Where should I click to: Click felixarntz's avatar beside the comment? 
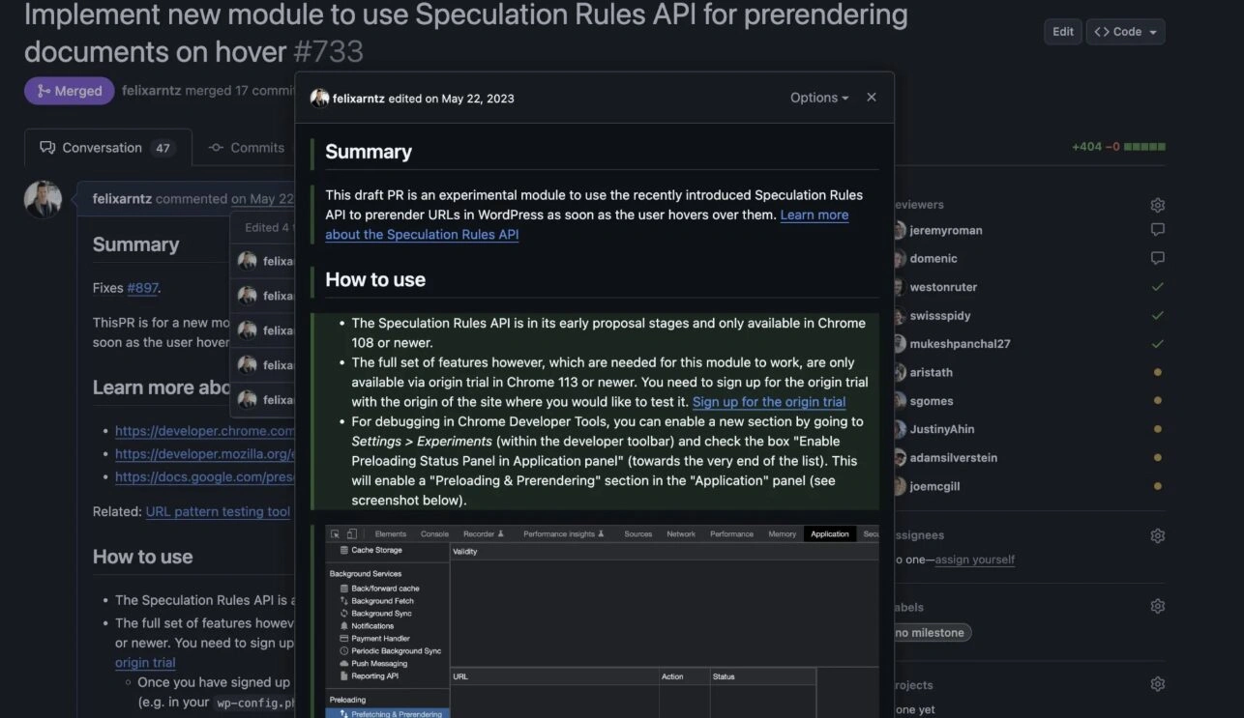click(43, 199)
